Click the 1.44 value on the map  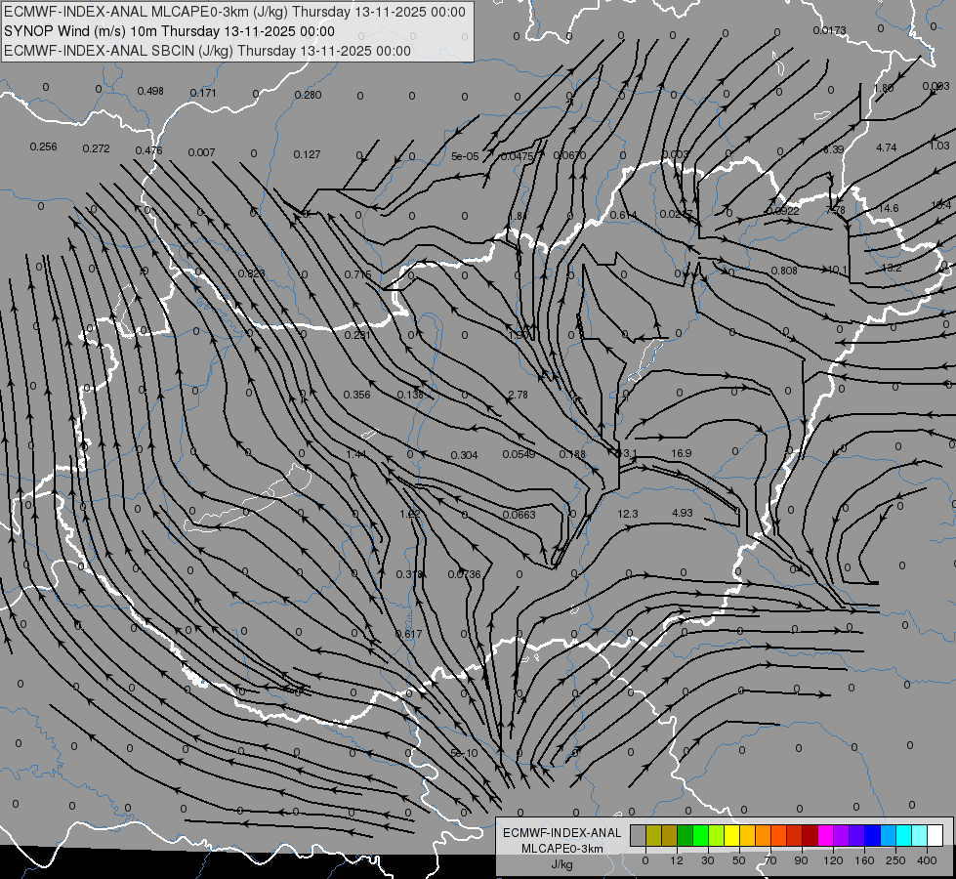coord(356,454)
